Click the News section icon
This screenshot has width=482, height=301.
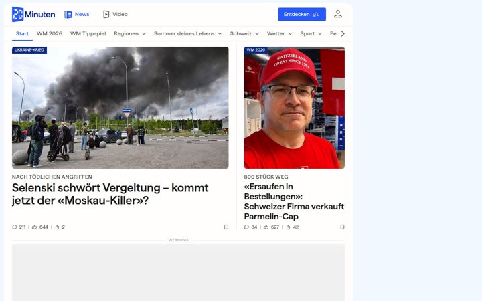pyautogui.click(x=68, y=15)
